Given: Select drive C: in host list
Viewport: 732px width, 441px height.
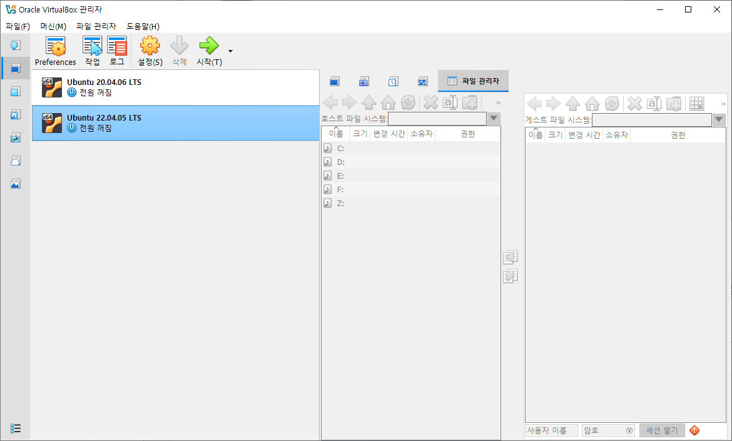Looking at the screenshot, I should click(411, 148).
